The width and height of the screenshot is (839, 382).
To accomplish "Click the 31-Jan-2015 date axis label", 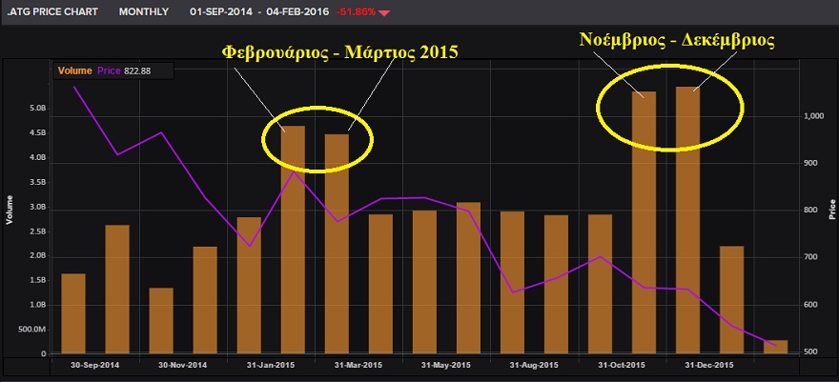I will pyautogui.click(x=271, y=365).
